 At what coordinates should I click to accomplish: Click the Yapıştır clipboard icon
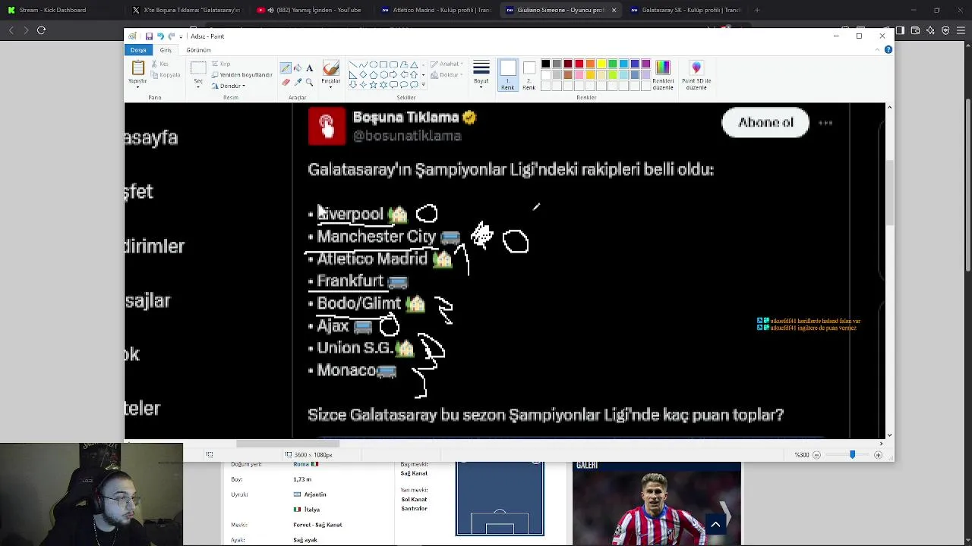click(137, 68)
